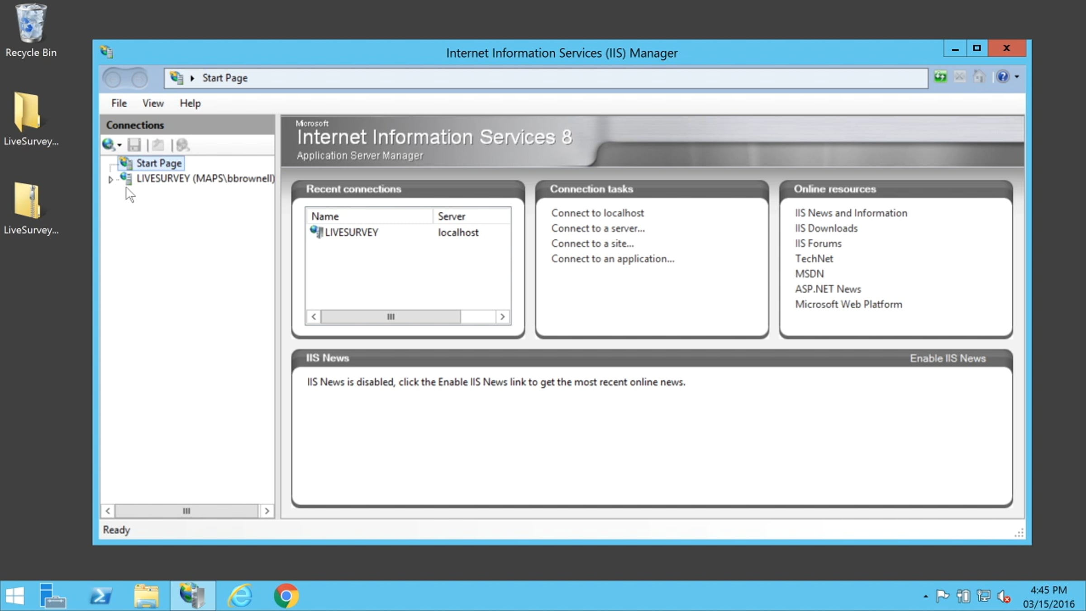Click the Start Page breadcrumb text
The height and width of the screenshot is (611, 1086).
(225, 78)
